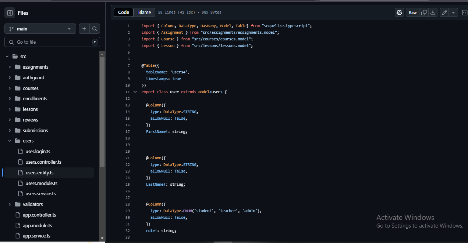468x243 pixels.
Task: Open more edit options dropdown arrow
Action: (x=453, y=12)
